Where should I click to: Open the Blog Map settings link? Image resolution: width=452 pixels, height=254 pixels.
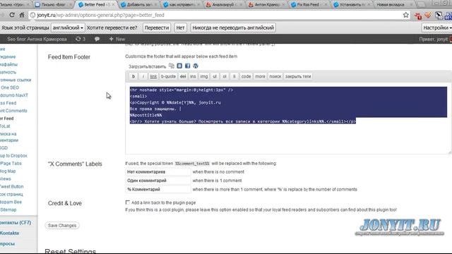click(x=8, y=171)
